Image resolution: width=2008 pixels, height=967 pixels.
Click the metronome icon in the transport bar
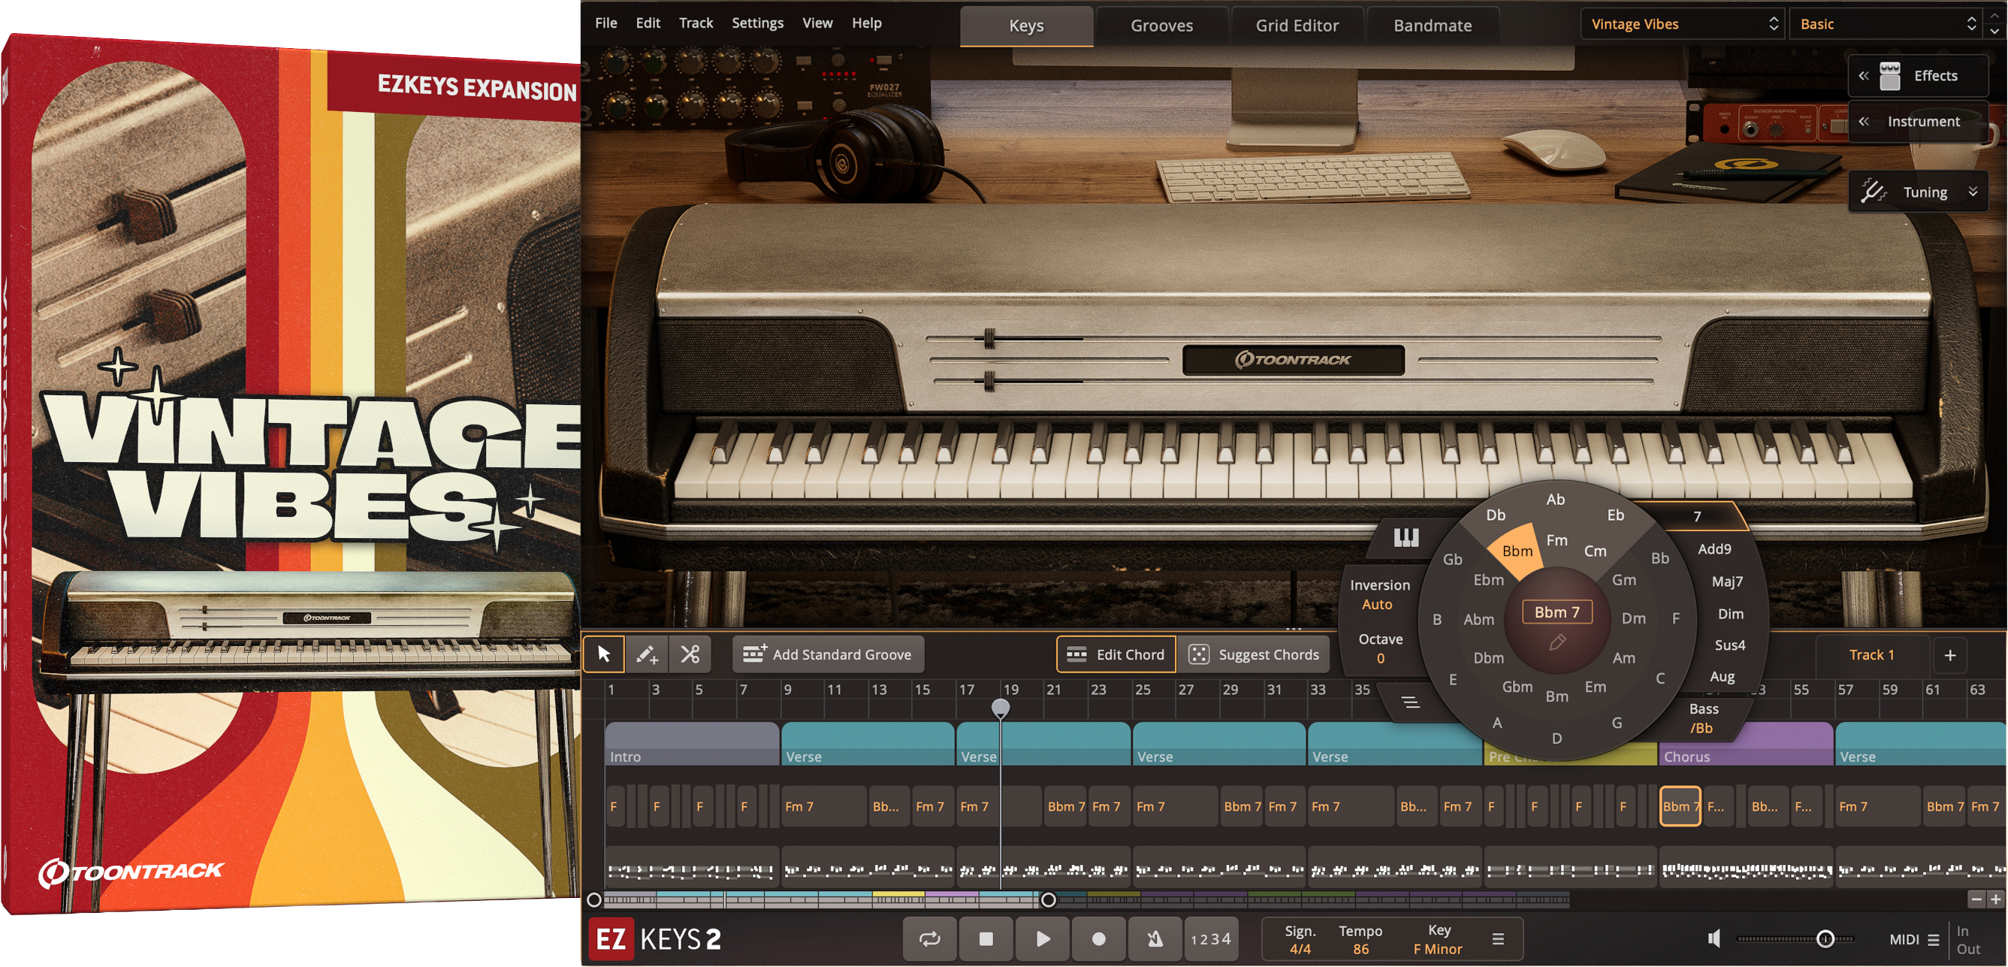1153,939
